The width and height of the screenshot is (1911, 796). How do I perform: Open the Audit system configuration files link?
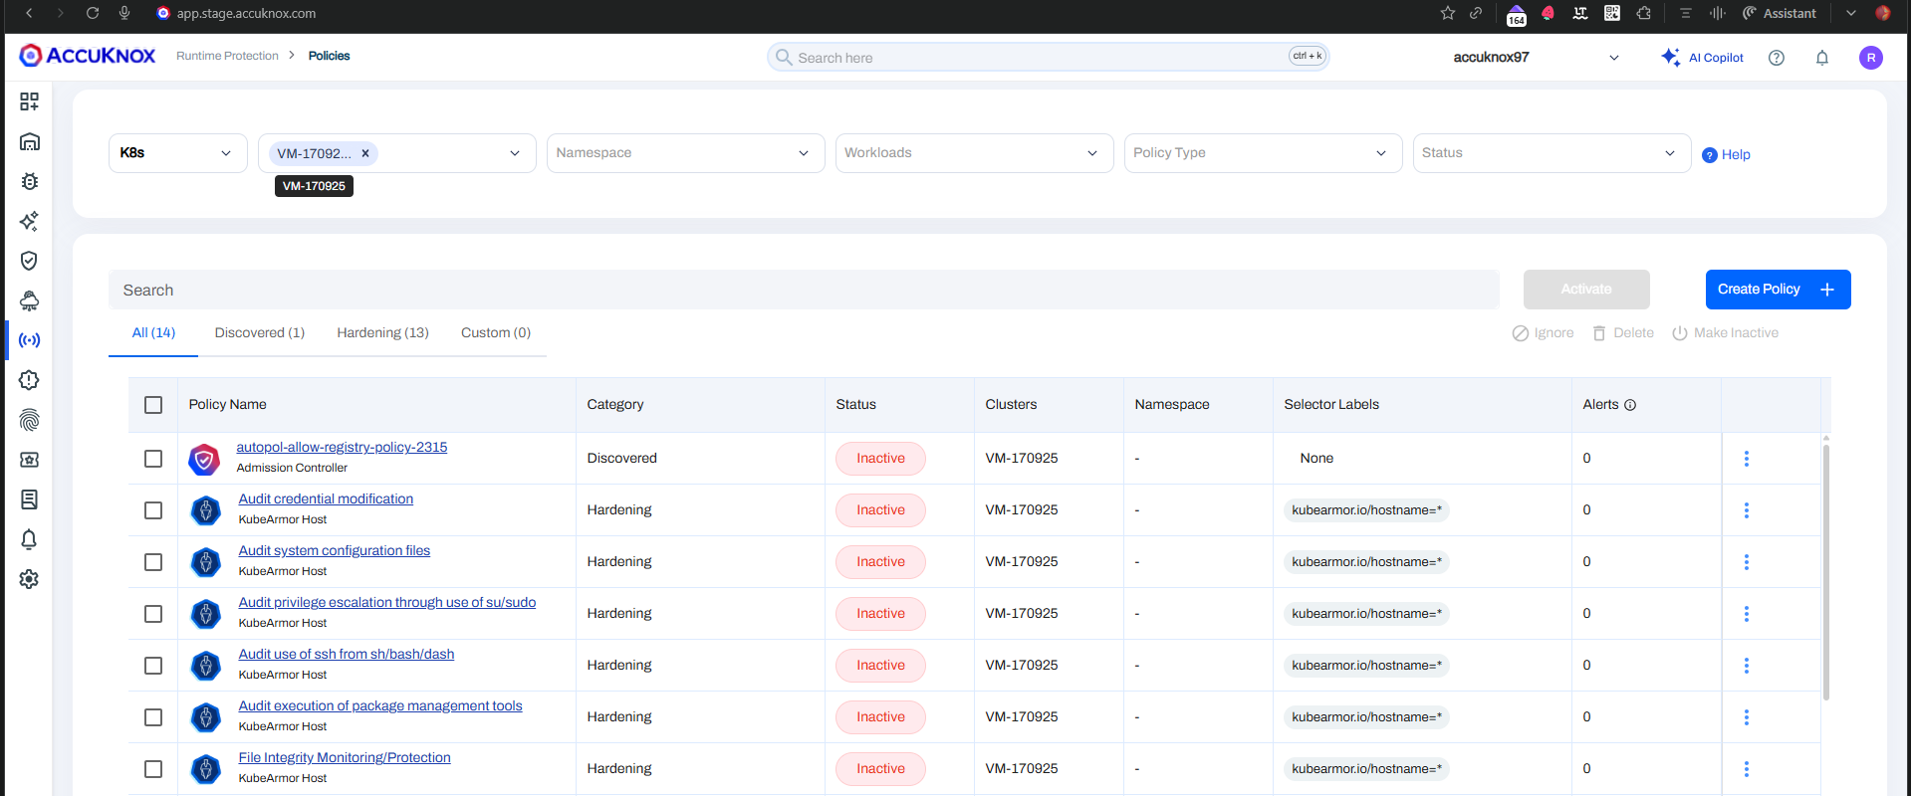(x=334, y=550)
